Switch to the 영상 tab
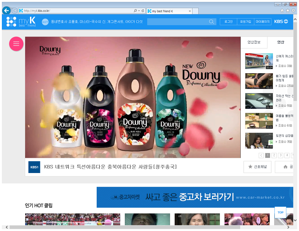 280,42
